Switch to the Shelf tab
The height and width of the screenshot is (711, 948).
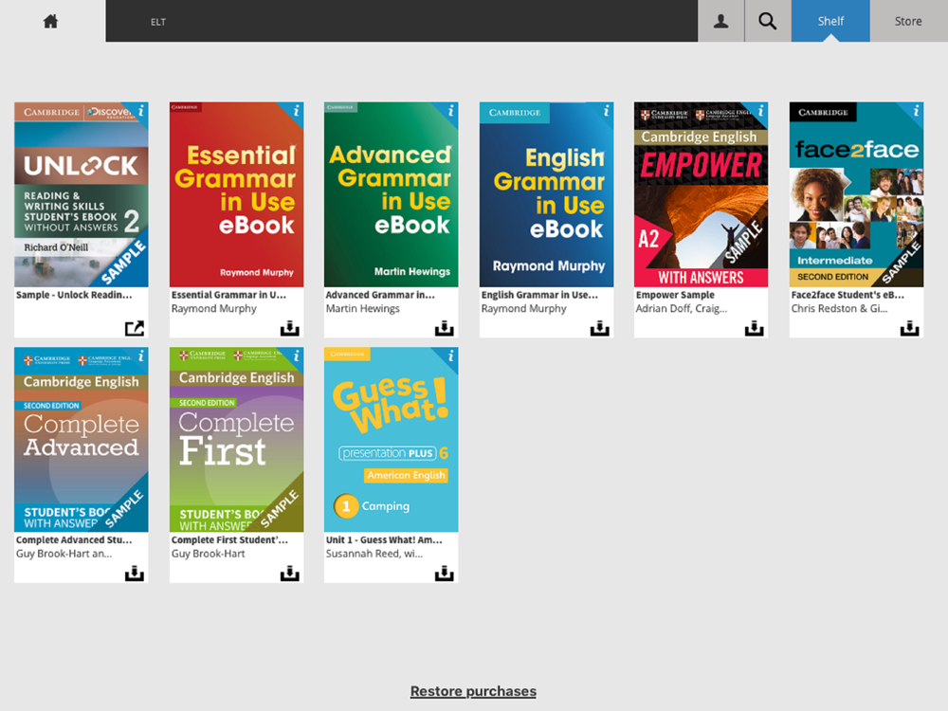point(830,21)
